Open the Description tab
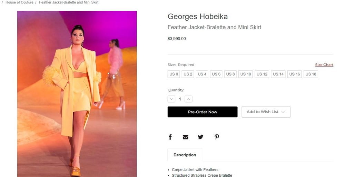This screenshot has width=345, height=177. point(185,155)
